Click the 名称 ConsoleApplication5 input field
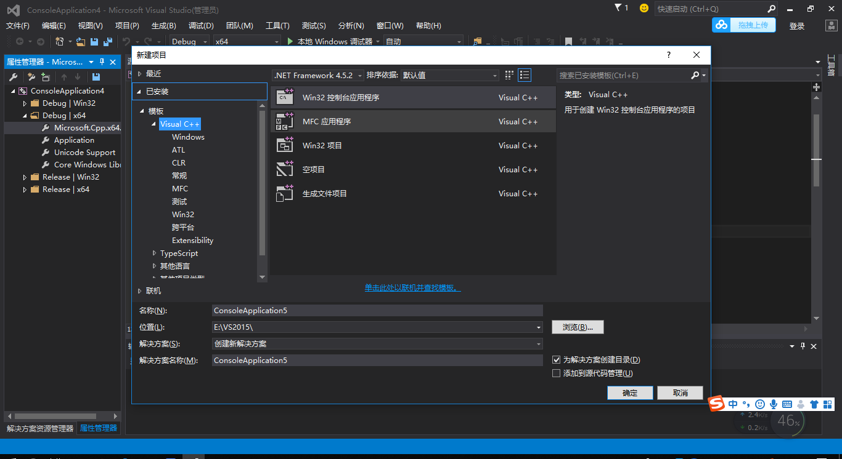Screen dimensions: 842x459 pyautogui.click(x=377, y=311)
